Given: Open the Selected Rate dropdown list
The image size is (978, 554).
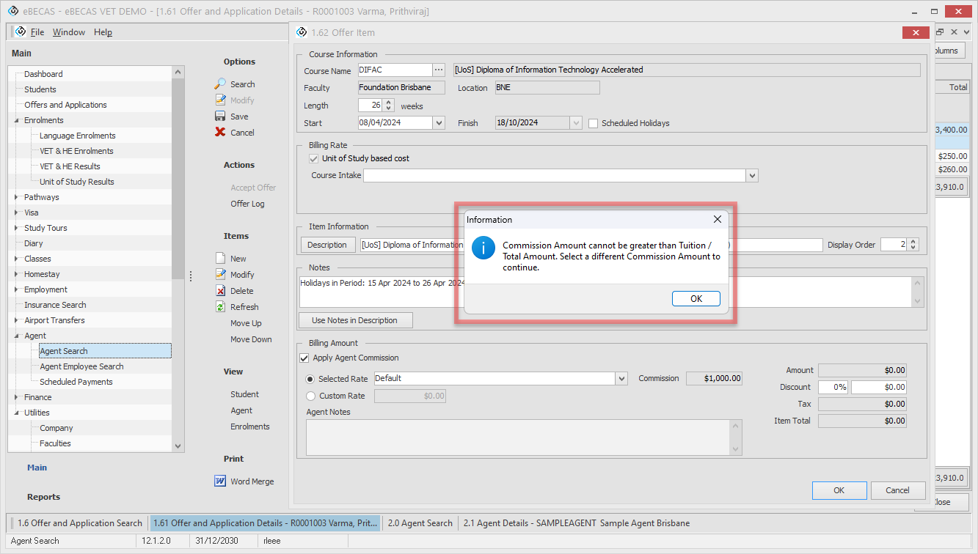Looking at the screenshot, I should 622,379.
